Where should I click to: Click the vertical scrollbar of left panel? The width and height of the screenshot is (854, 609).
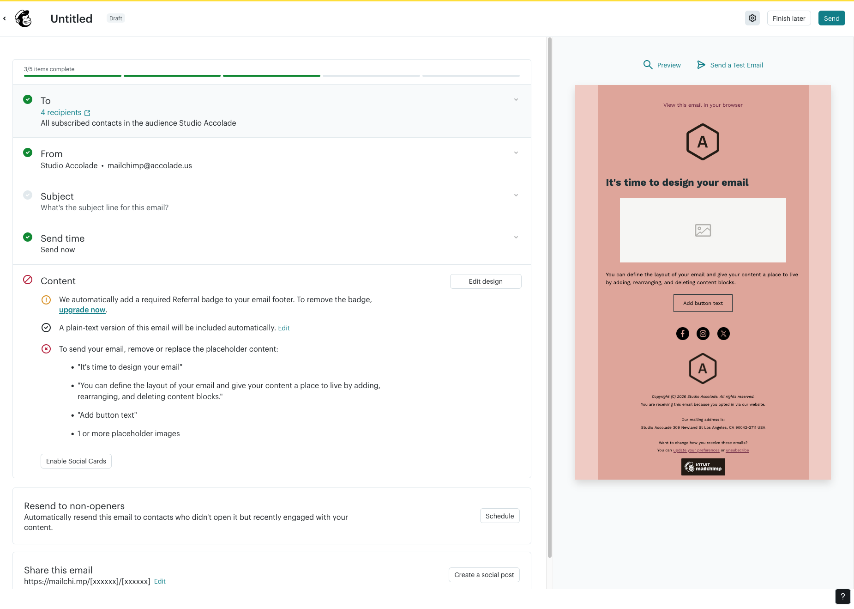549,296
